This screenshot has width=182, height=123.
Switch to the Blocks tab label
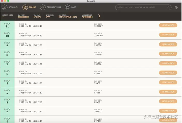click(33, 7)
